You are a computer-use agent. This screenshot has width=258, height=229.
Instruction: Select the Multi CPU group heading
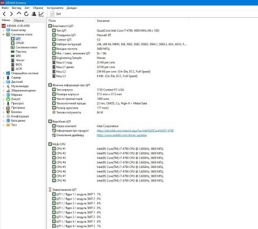click(x=57, y=144)
